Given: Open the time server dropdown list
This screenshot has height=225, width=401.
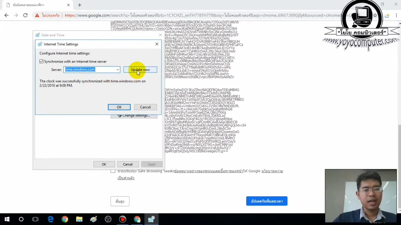Looking at the screenshot, I should coord(117,69).
